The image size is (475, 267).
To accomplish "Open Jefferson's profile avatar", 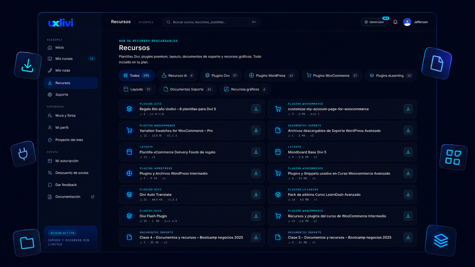I will [407, 22].
